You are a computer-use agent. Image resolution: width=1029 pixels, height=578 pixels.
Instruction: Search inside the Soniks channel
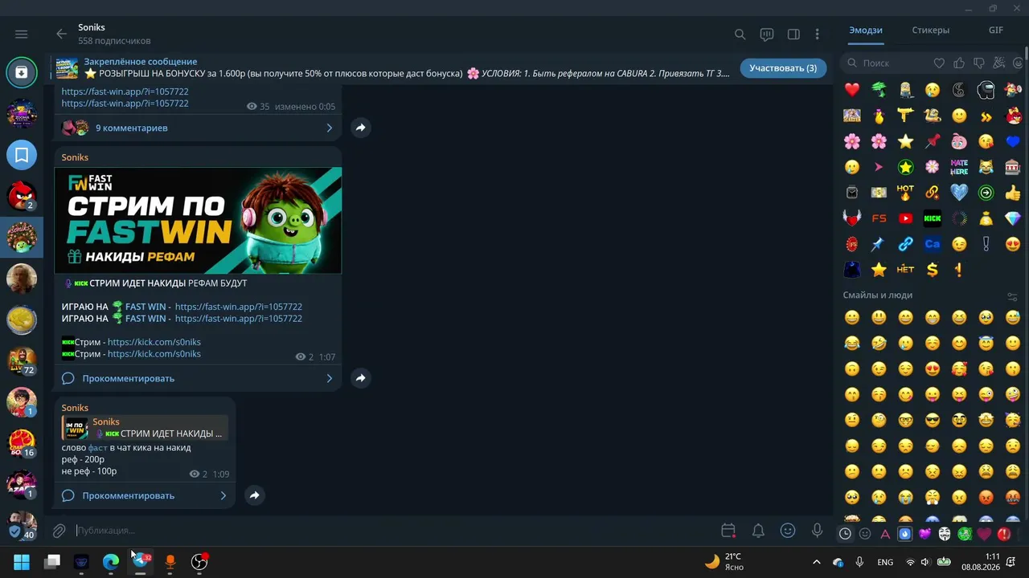point(740,35)
